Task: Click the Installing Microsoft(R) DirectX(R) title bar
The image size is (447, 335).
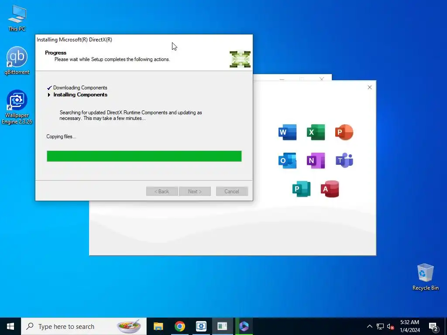Action: tap(144, 40)
